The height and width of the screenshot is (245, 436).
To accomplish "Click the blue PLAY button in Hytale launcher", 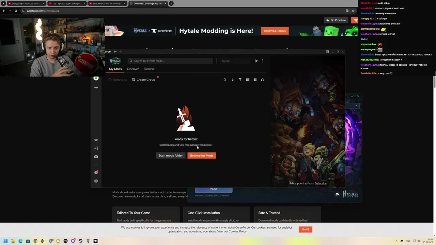I will 214,189.
